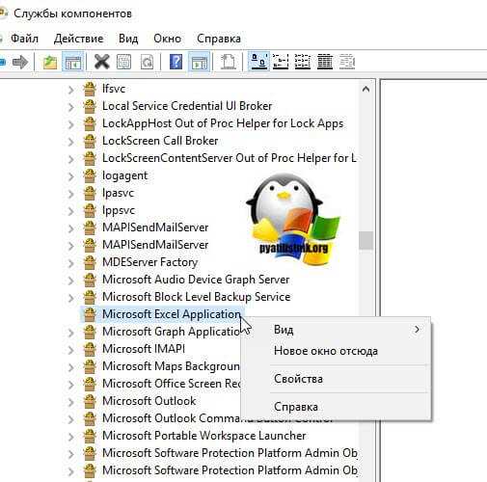Click the Up one level folder icon
Image resolution: width=487 pixels, height=482 pixels.
coord(50,62)
